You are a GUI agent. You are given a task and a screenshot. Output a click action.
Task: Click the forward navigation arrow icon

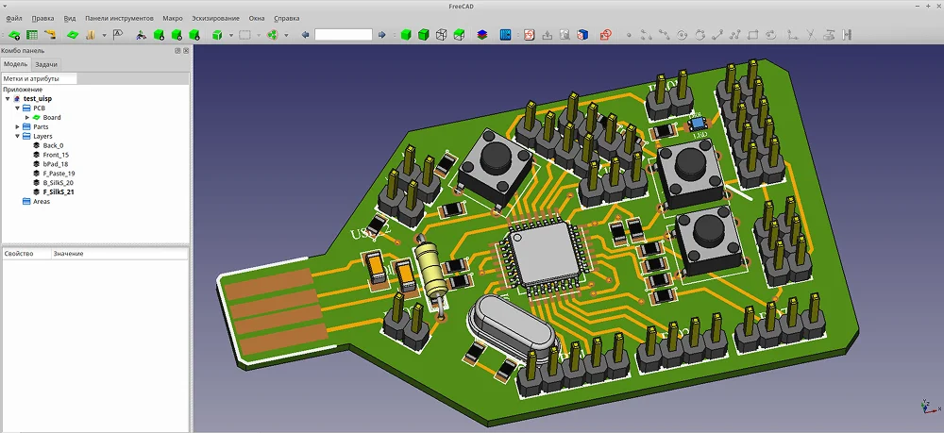(x=381, y=35)
